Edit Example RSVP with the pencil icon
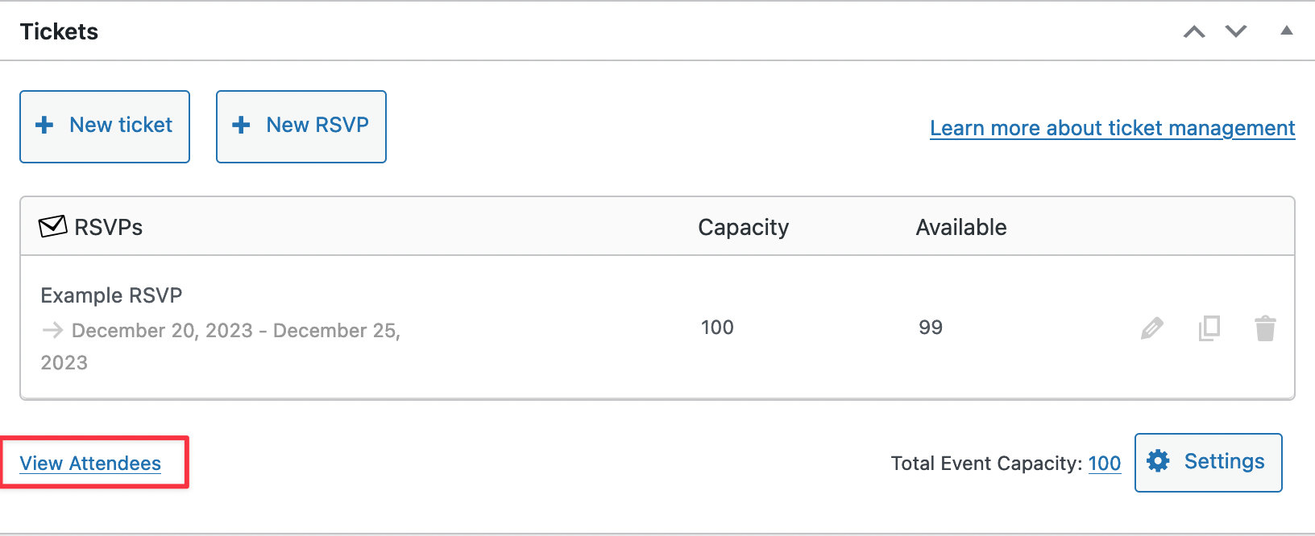This screenshot has width=1315, height=536. tap(1152, 328)
